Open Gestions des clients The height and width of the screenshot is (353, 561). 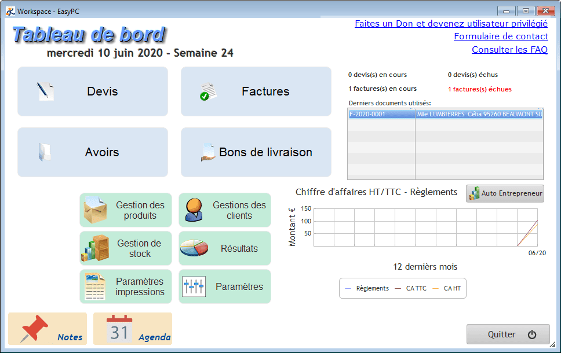pos(225,210)
